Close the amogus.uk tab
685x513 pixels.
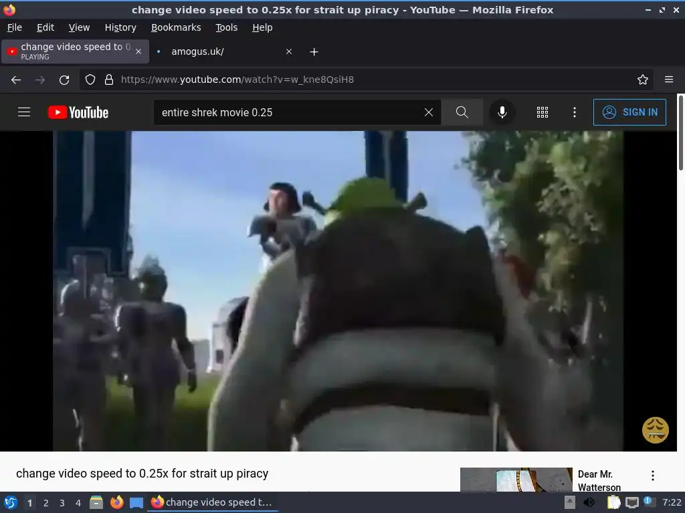tap(289, 51)
